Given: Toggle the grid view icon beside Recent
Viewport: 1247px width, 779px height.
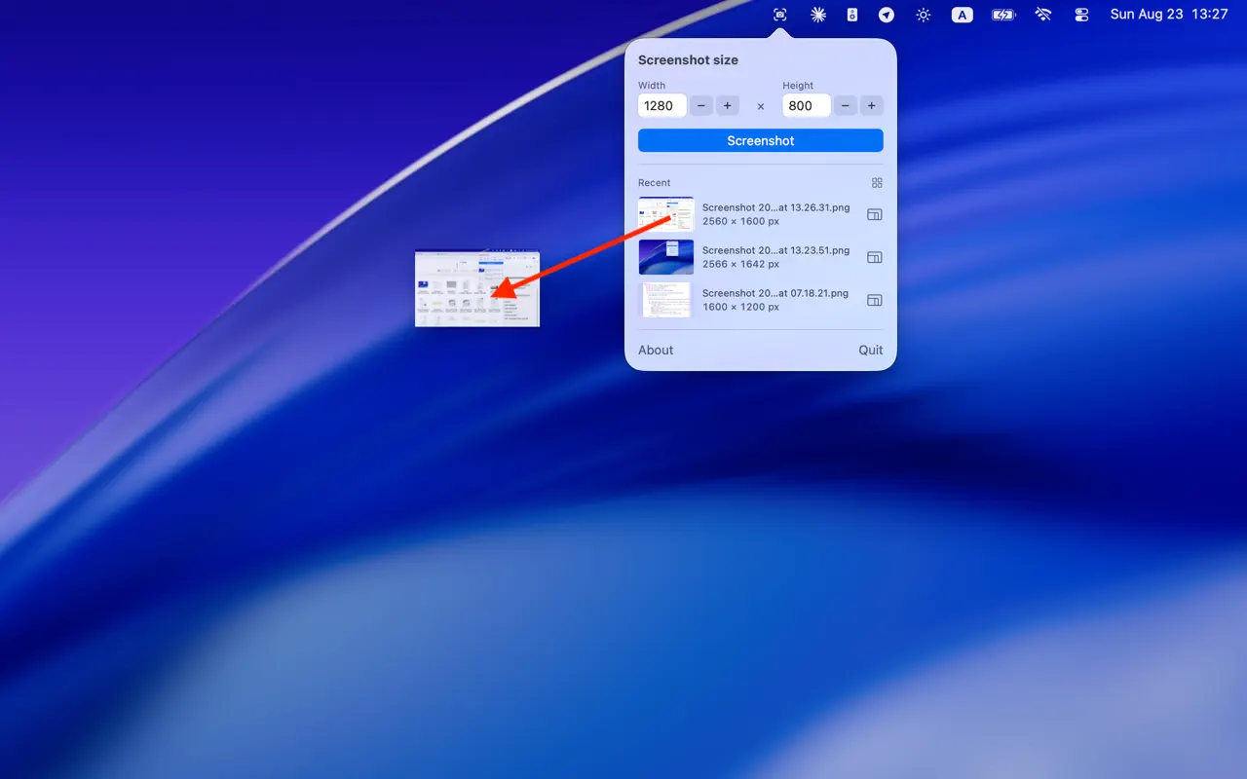Looking at the screenshot, I should coord(877,183).
